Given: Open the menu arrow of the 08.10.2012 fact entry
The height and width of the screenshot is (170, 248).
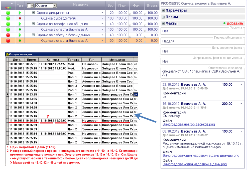Looking at the screenshot, I should pyautogui.click(x=241, y=131).
